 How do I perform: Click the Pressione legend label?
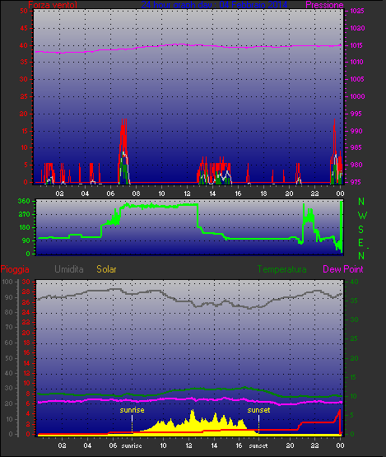pyautogui.click(x=324, y=5)
